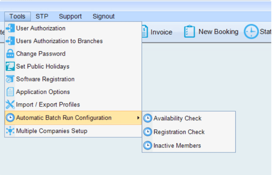Viewport: 272px width, 175px height.
Task: Open the STP menu
Action: click(x=42, y=17)
